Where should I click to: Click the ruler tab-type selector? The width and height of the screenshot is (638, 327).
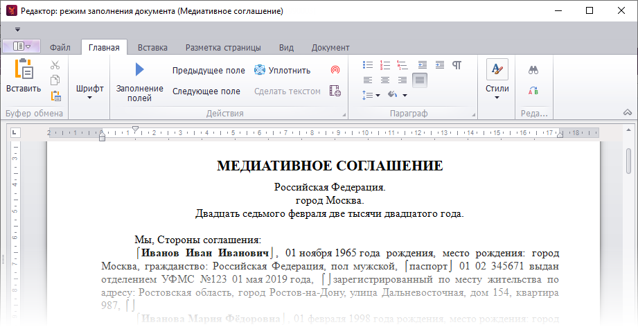(x=15, y=132)
